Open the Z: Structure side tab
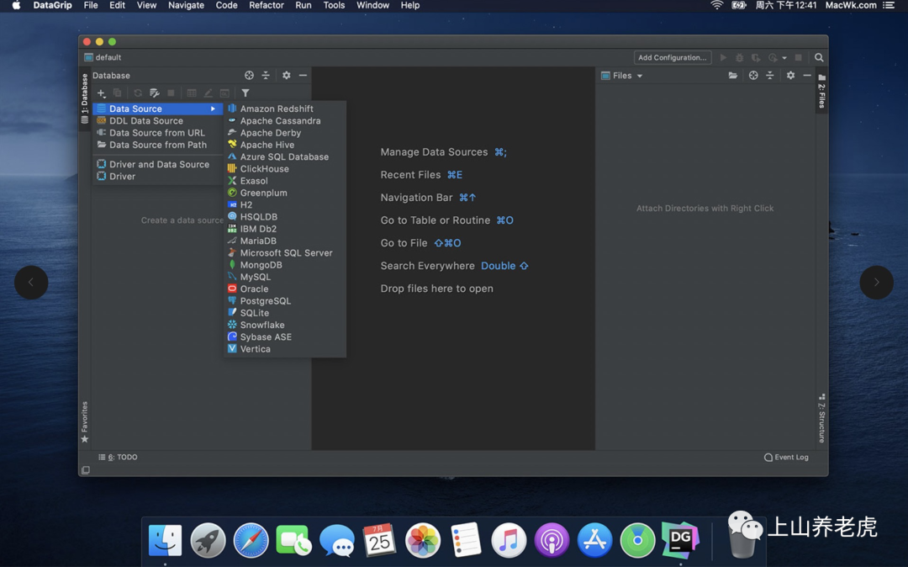Viewport: 908px width, 567px height. tap(821, 418)
